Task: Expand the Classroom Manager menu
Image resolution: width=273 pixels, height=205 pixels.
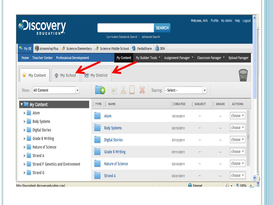Action: [210, 58]
